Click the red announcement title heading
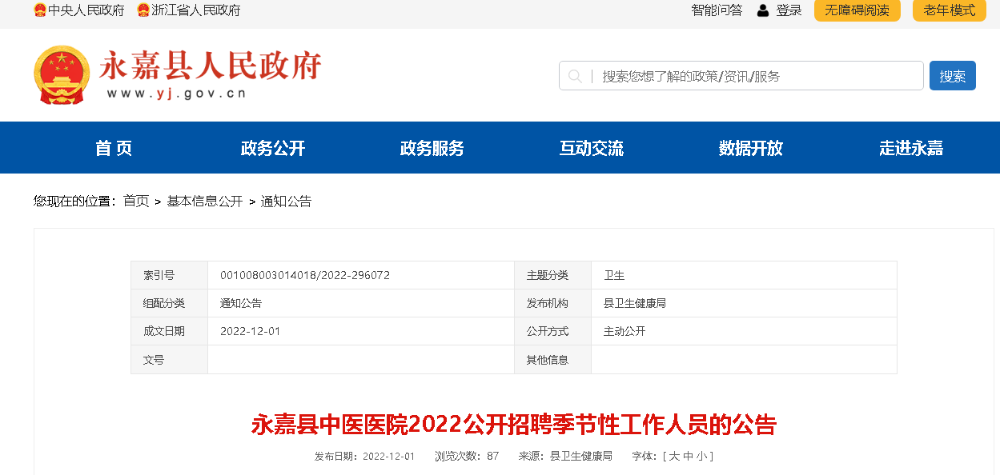The image size is (1000, 475). 514,425
